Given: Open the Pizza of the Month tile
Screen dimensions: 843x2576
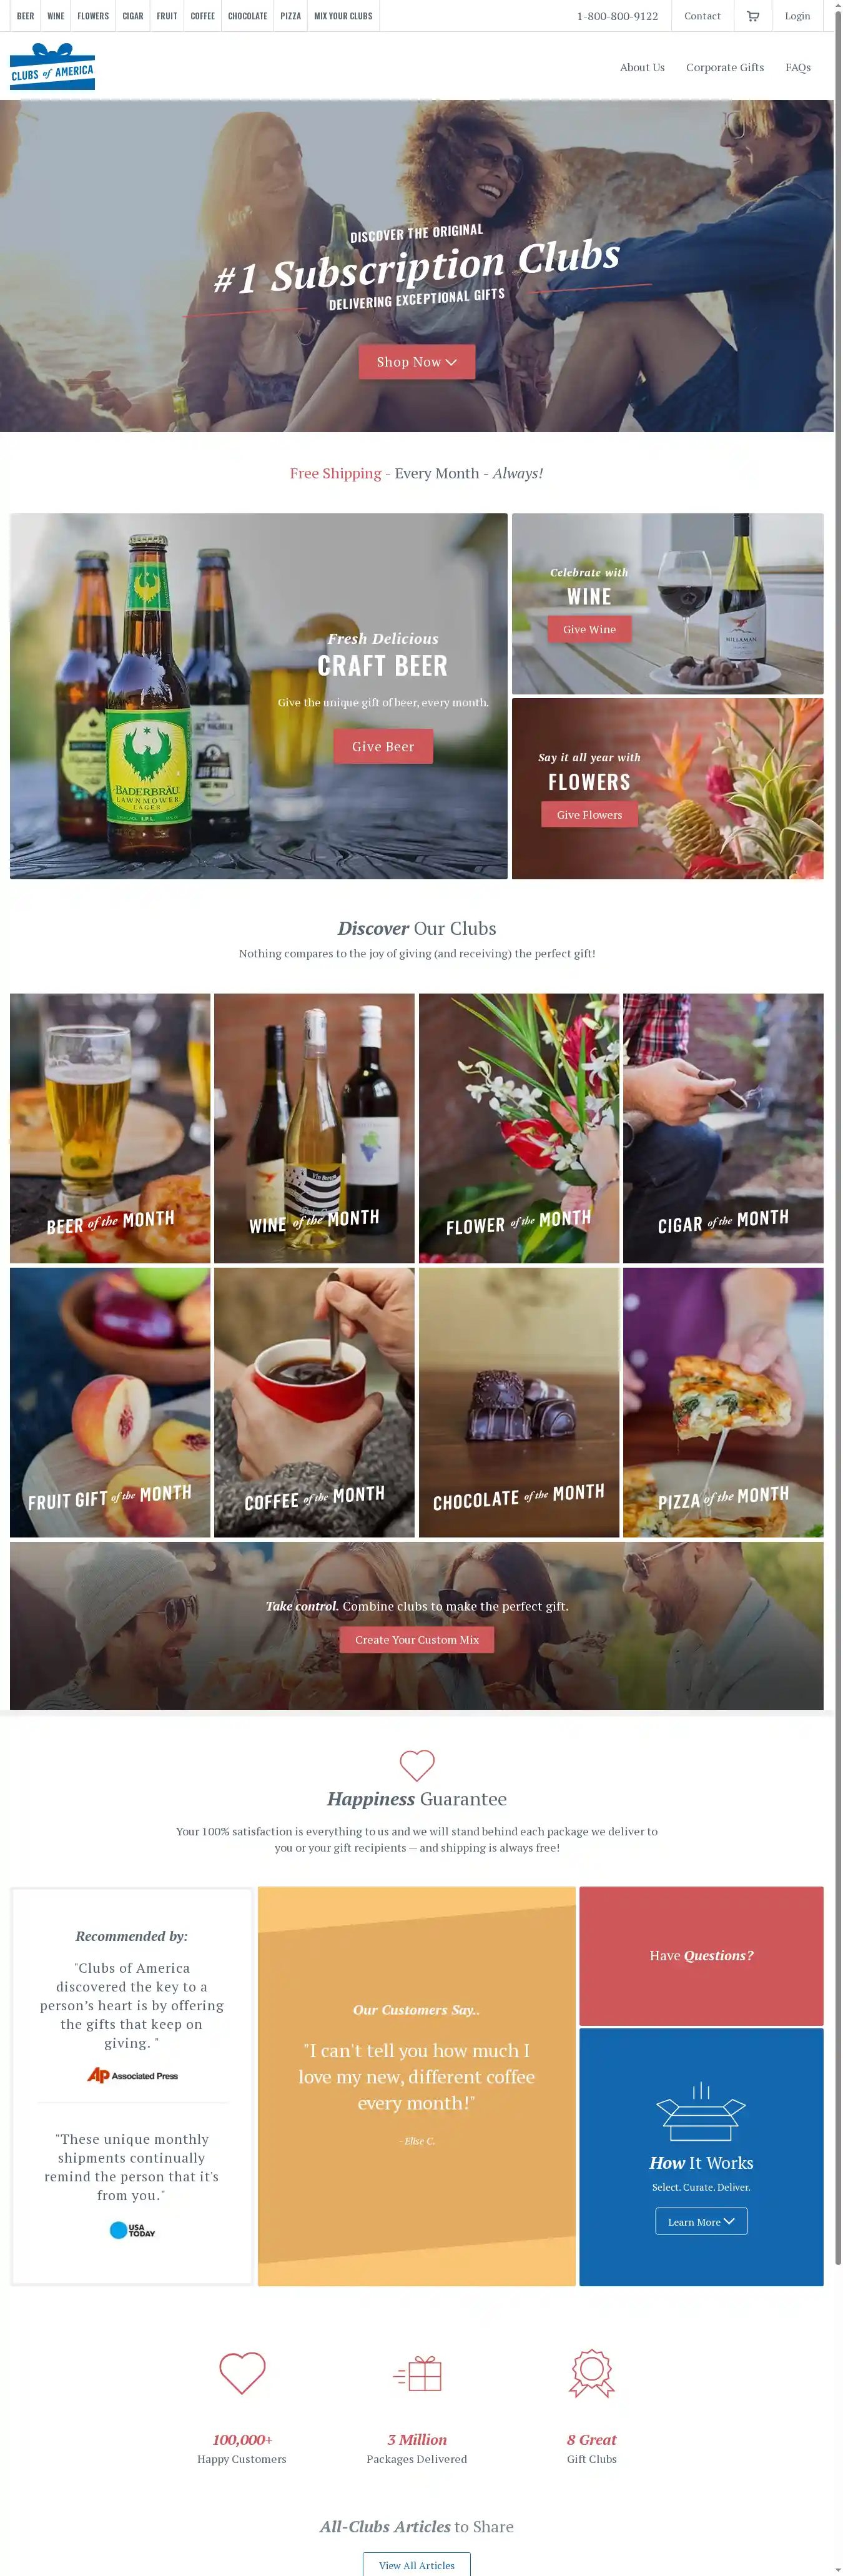Looking at the screenshot, I should tap(723, 1402).
